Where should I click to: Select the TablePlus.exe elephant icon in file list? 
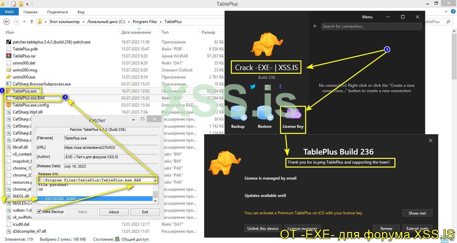tap(9, 91)
